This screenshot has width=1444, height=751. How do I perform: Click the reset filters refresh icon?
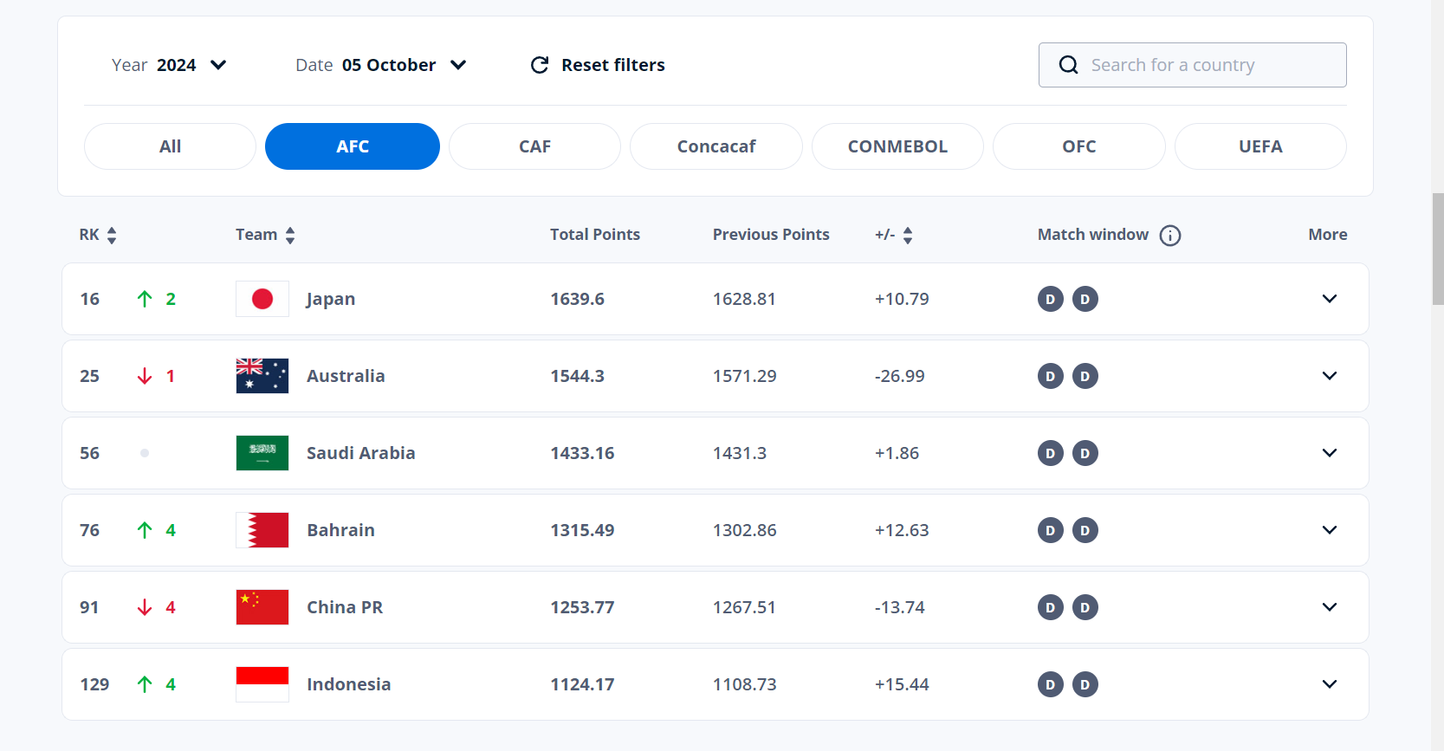pyautogui.click(x=540, y=65)
